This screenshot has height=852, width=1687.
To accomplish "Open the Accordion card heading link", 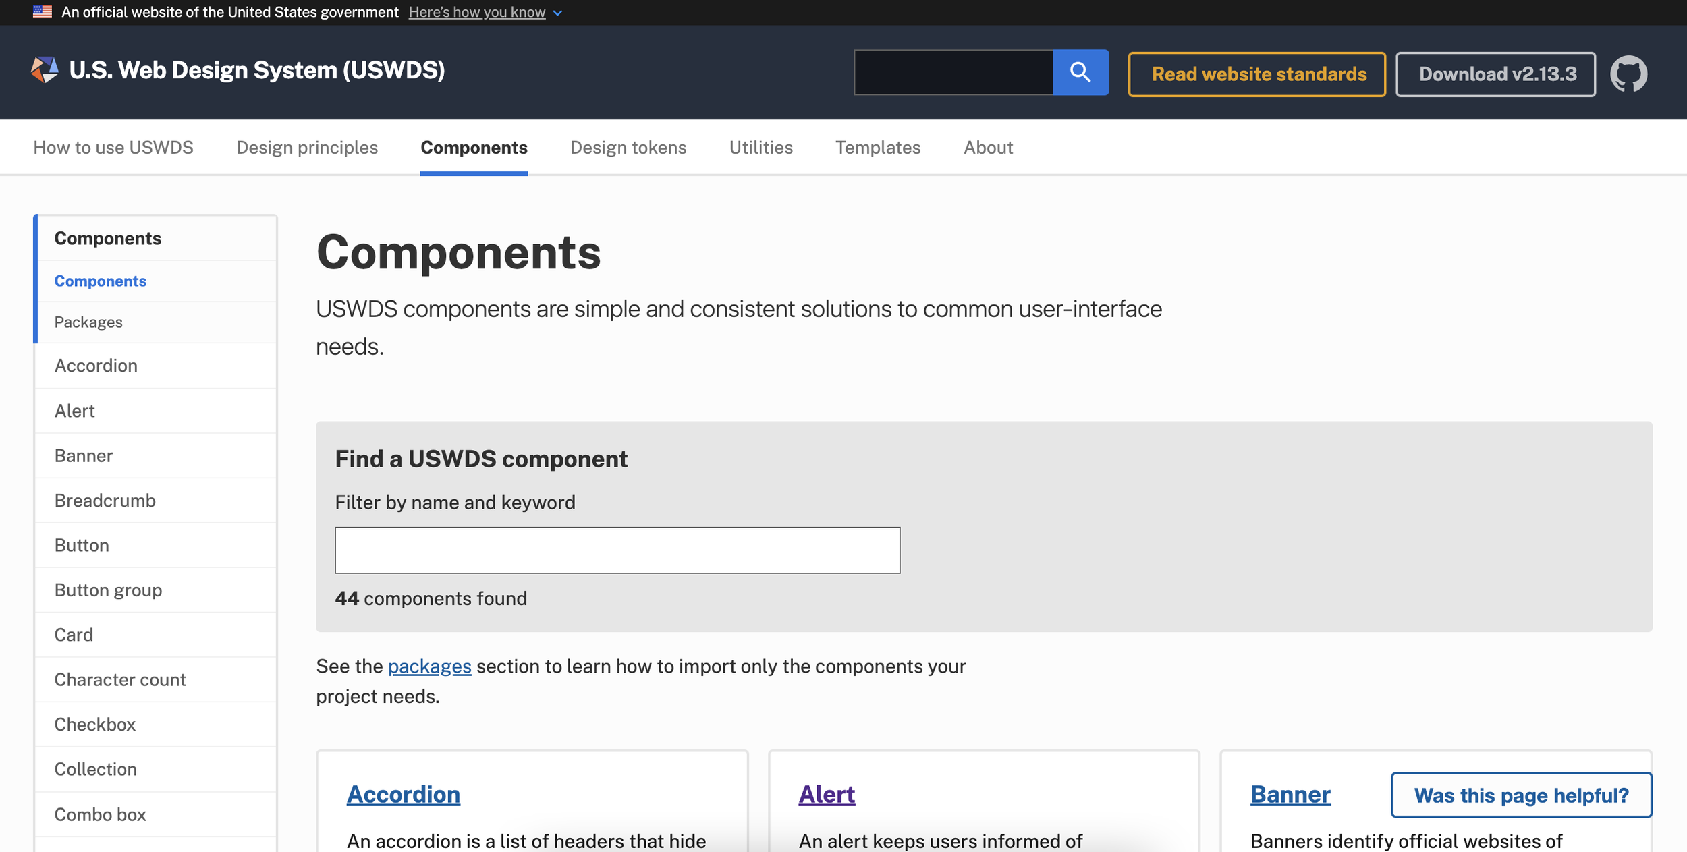I will (403, 794).
